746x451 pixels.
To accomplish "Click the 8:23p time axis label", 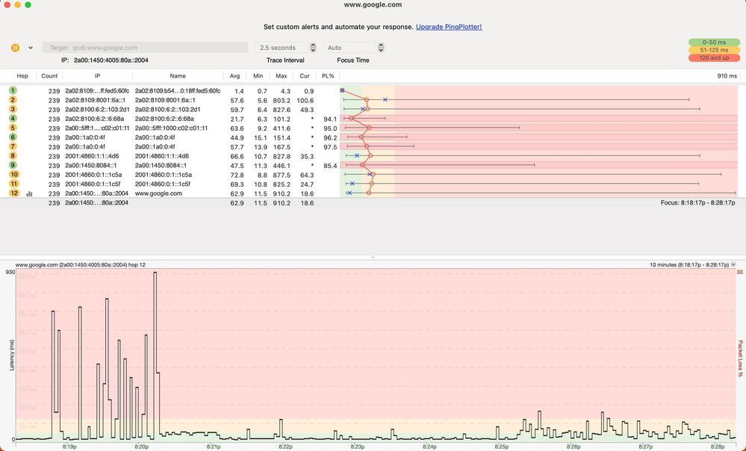I will (x=357, y=447).
